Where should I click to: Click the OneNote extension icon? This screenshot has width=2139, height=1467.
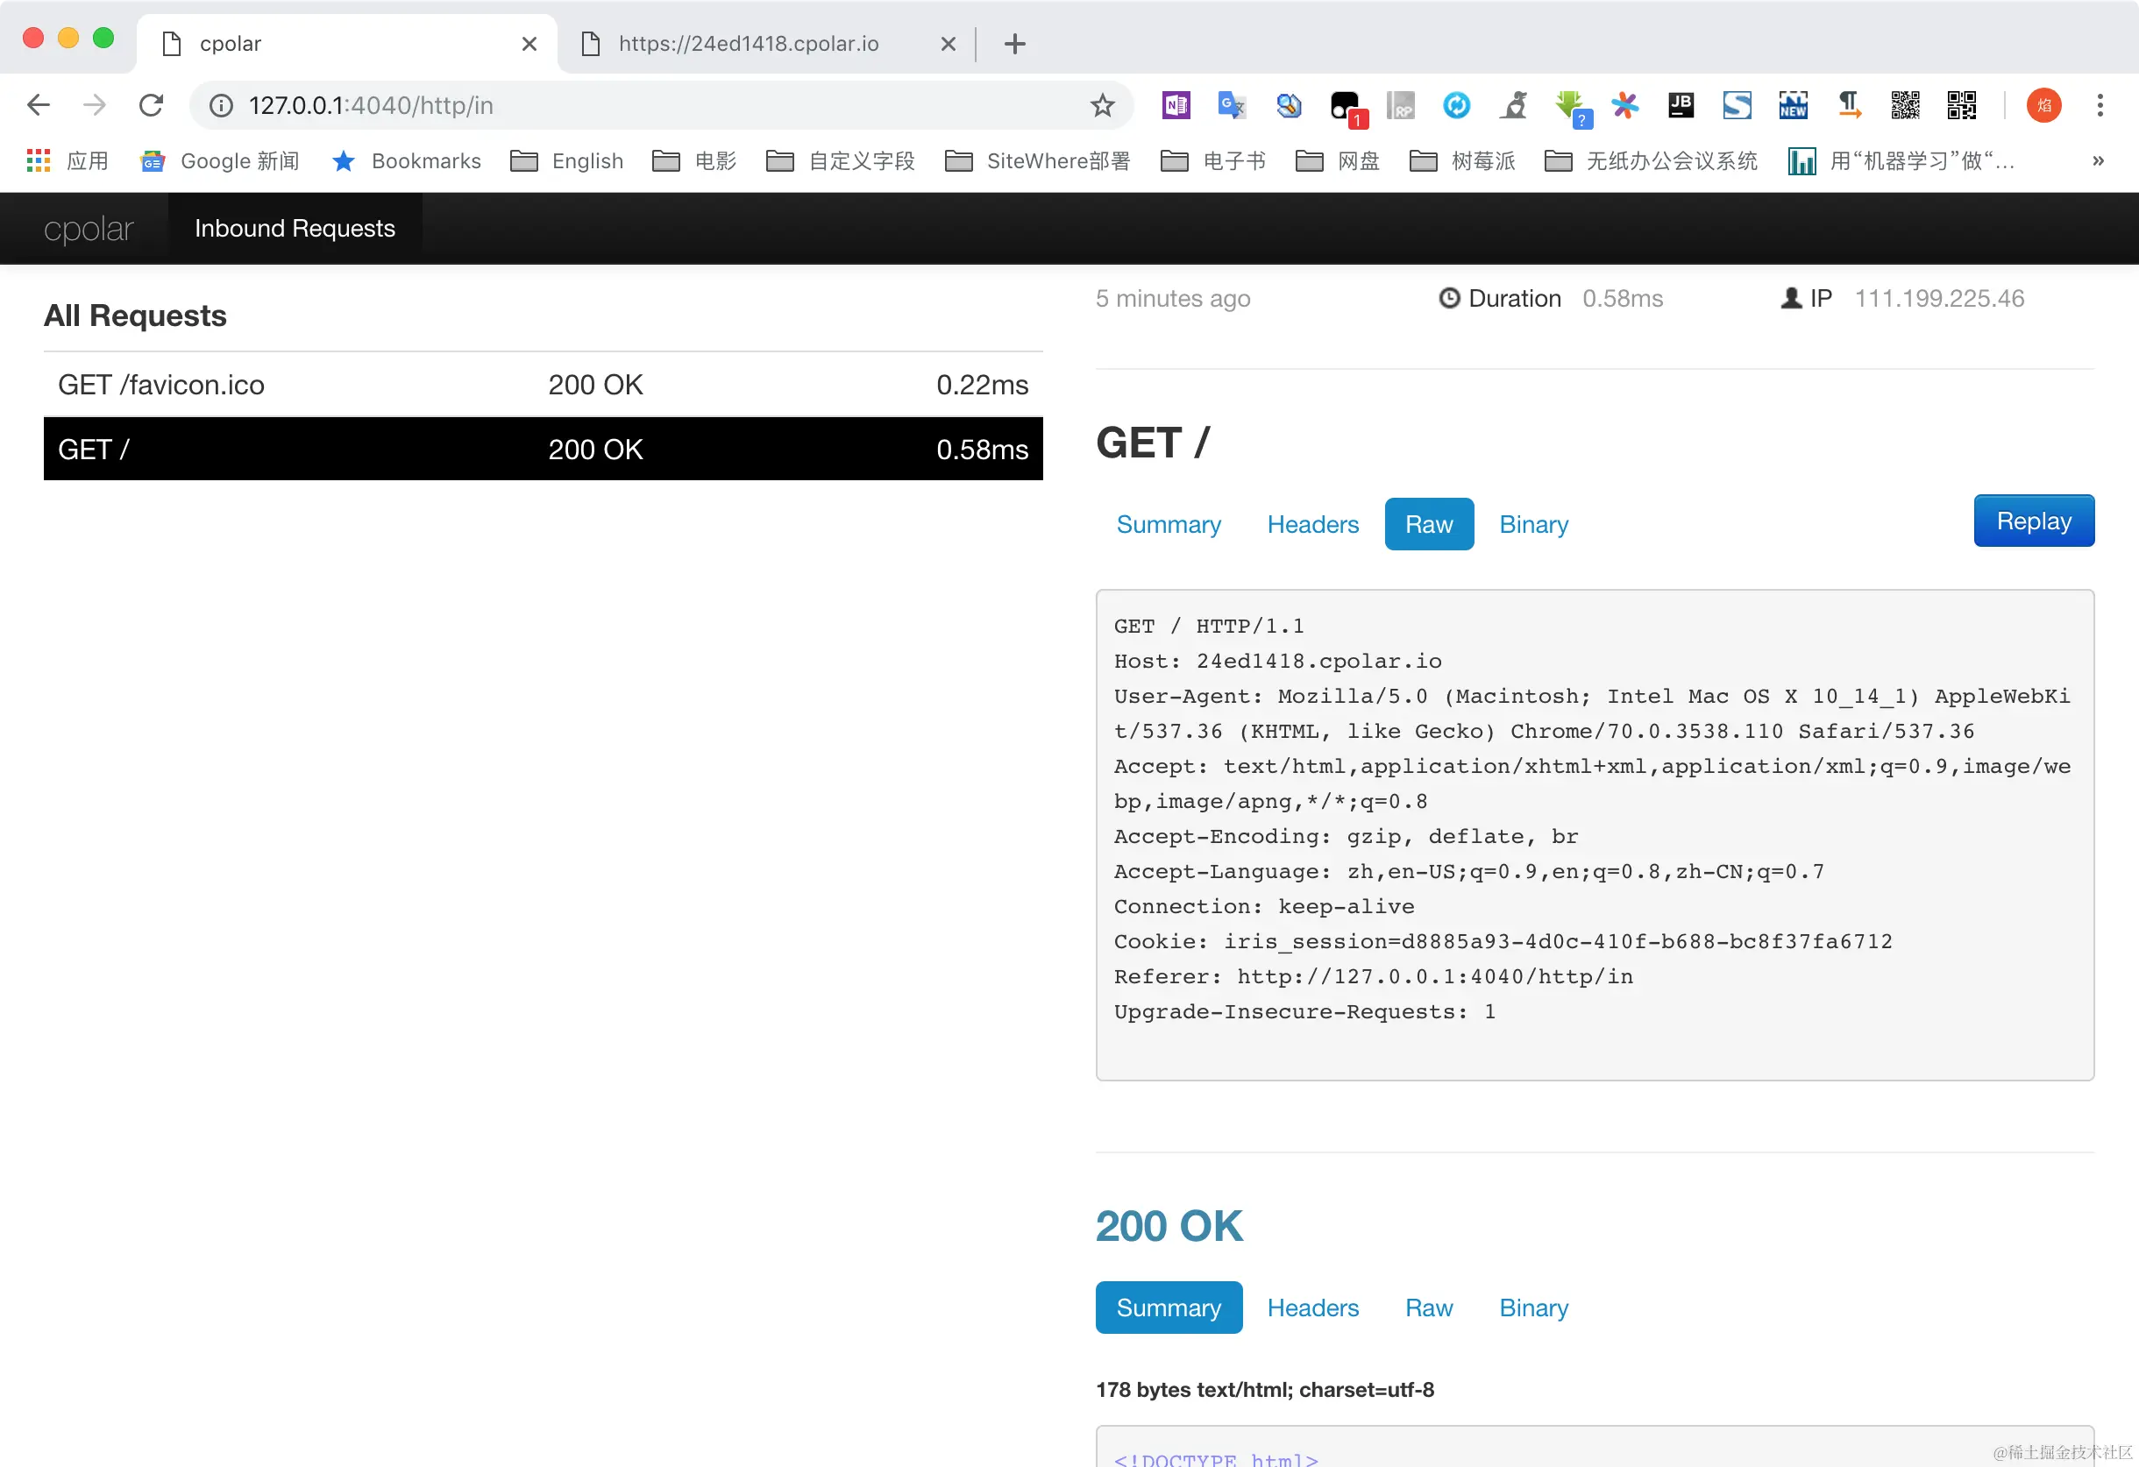(x=1176, y=106)
